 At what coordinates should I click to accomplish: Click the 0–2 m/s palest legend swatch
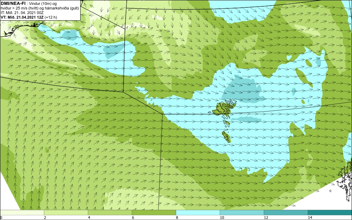click(22, 213)
